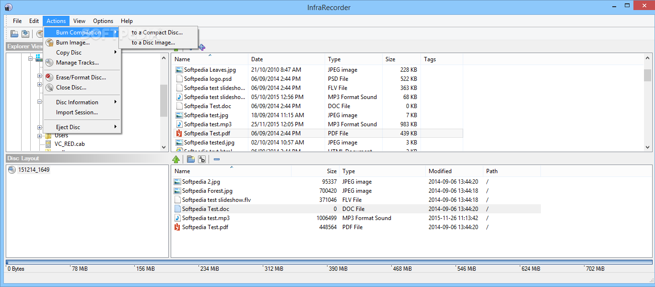This screenshot has width=655, height=287.
Task: Select Burn Image... from Actions menu
Action: (82, 43)
